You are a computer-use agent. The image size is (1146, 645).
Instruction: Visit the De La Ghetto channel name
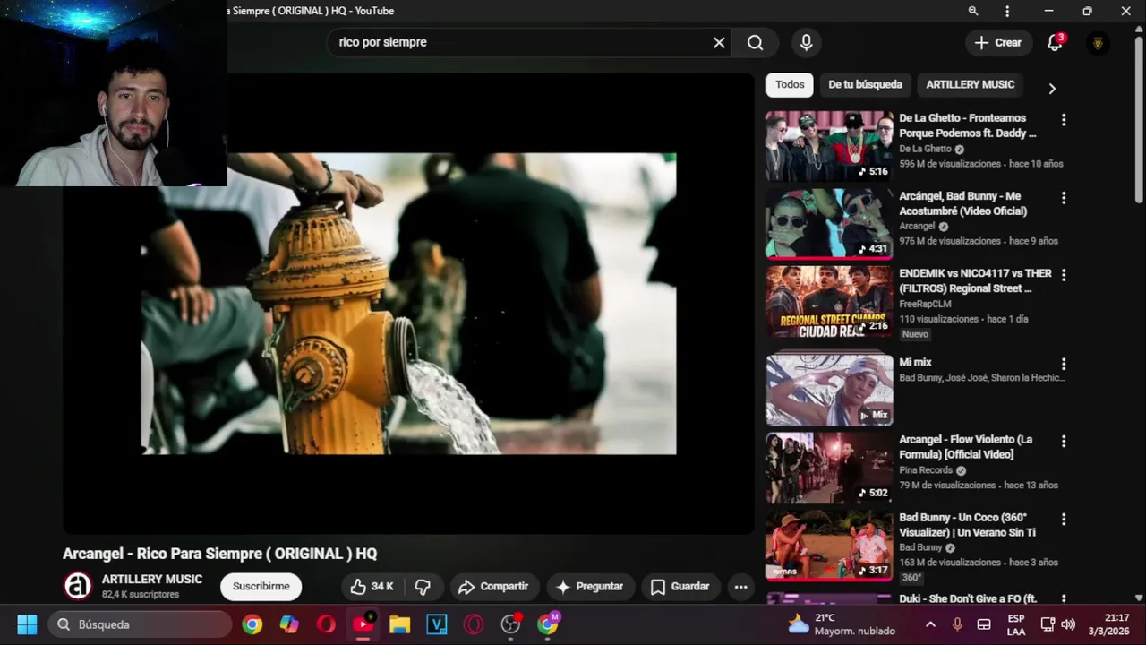925,149
